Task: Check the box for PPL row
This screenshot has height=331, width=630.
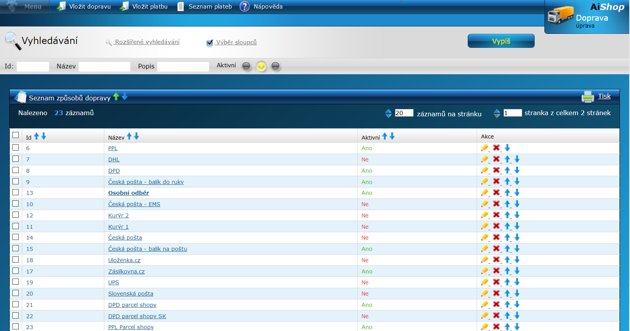Action: pos(16,147)
